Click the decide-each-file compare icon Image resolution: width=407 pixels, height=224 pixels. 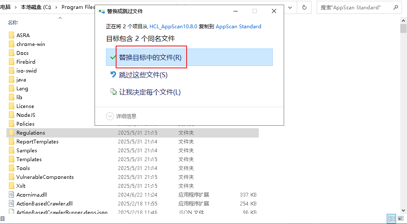(x=114, y=92)
